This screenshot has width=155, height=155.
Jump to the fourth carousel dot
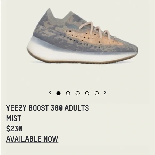87,93
